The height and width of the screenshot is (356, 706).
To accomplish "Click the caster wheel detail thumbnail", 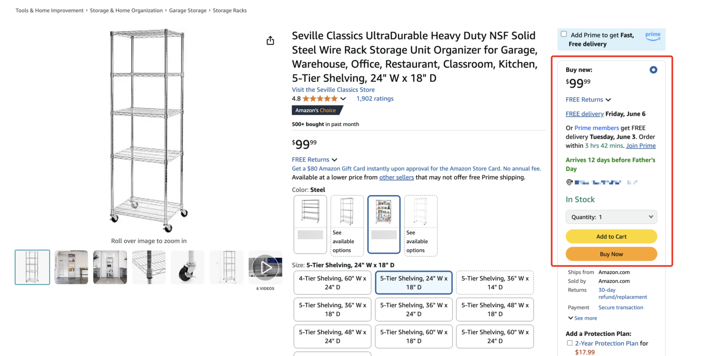I will pos(188,267).
